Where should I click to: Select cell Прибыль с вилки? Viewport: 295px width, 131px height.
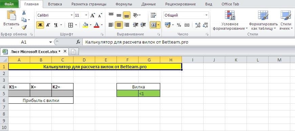tap(41, 100)
